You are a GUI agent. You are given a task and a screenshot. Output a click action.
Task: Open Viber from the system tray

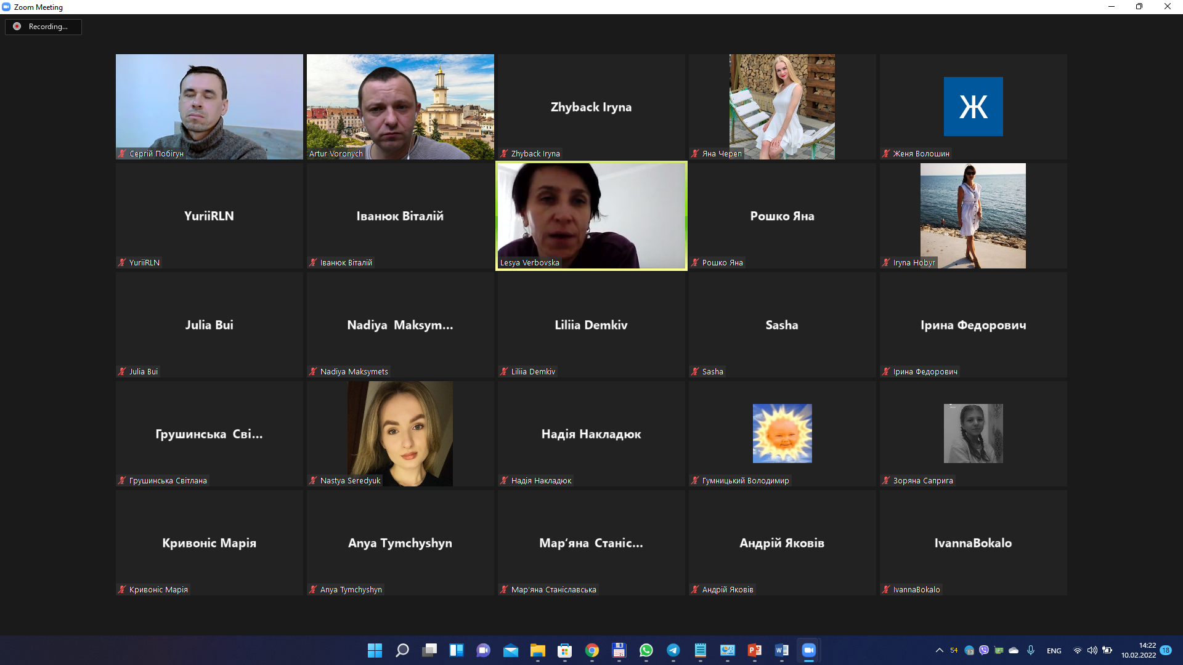985,650
